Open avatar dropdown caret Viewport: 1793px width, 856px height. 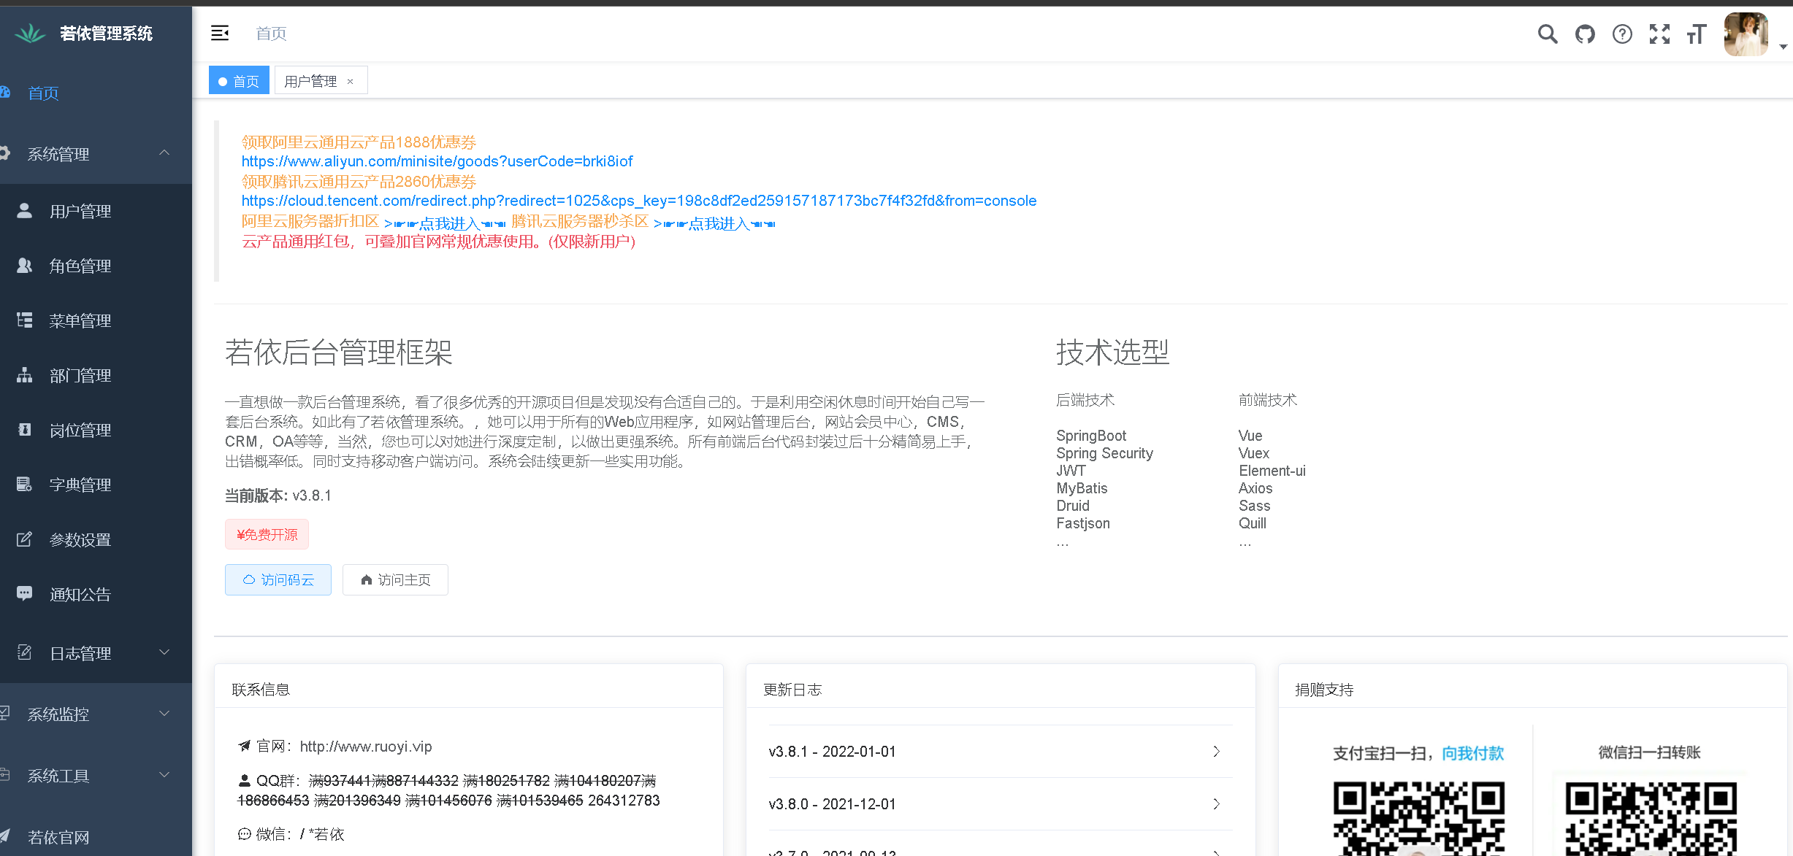pos(1783,47)
